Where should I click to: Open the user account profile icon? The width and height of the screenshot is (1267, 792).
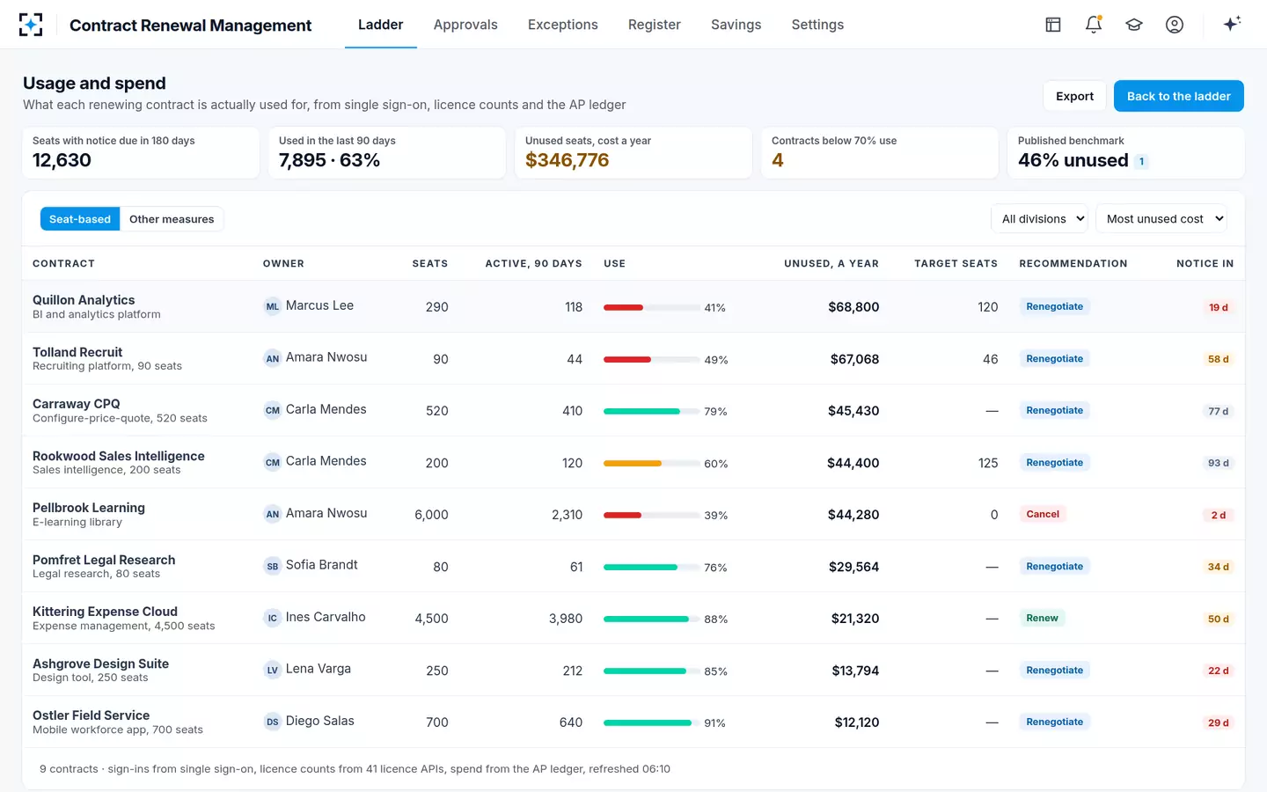tap(1175, 25)
